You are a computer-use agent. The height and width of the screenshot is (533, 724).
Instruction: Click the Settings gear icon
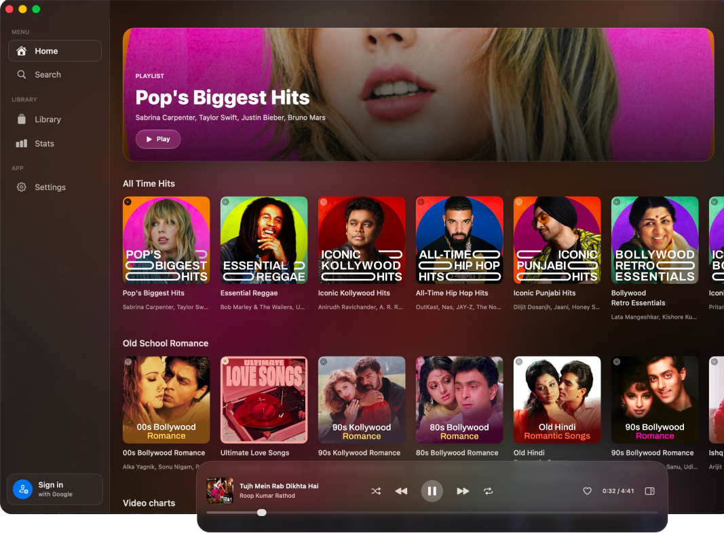point(21,187)
